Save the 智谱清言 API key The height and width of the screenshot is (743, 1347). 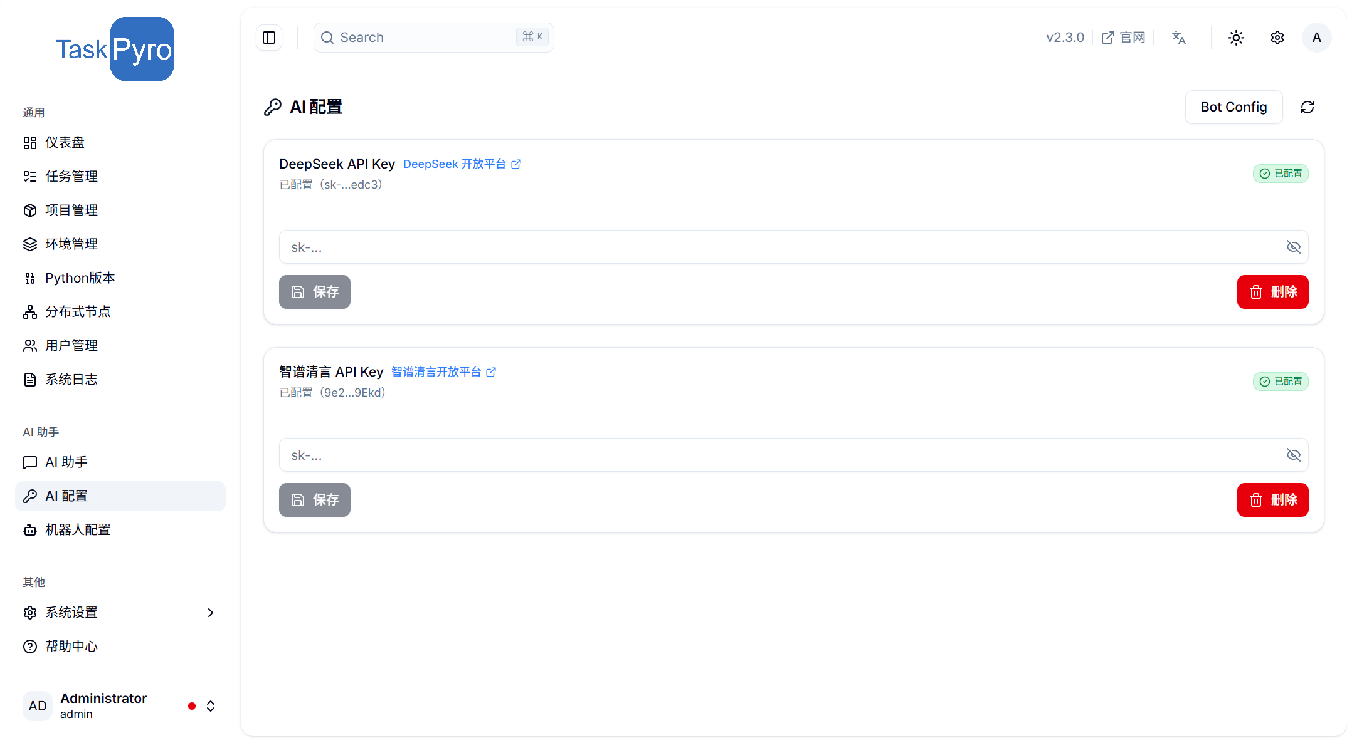pyautogui.click(x=315, y=500)
